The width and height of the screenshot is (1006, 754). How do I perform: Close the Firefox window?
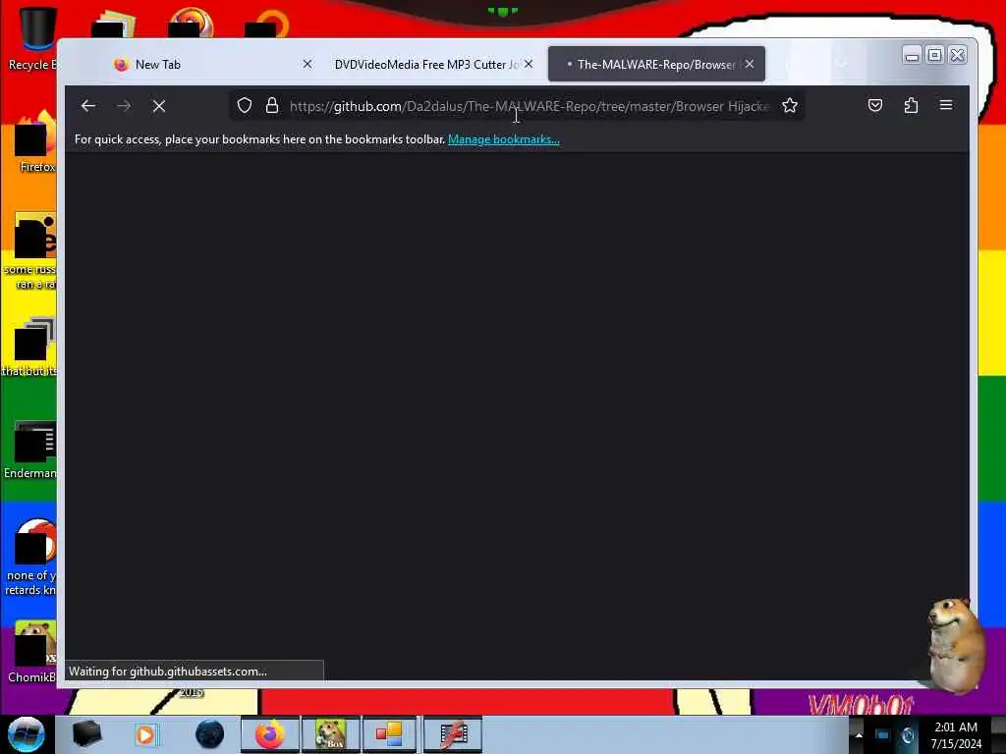tap(957, 55)
